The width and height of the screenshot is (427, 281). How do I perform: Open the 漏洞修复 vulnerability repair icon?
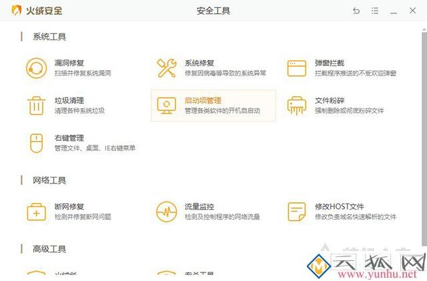coord(36,68)
